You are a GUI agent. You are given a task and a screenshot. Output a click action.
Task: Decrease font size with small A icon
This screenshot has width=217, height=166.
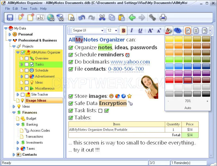159,30
